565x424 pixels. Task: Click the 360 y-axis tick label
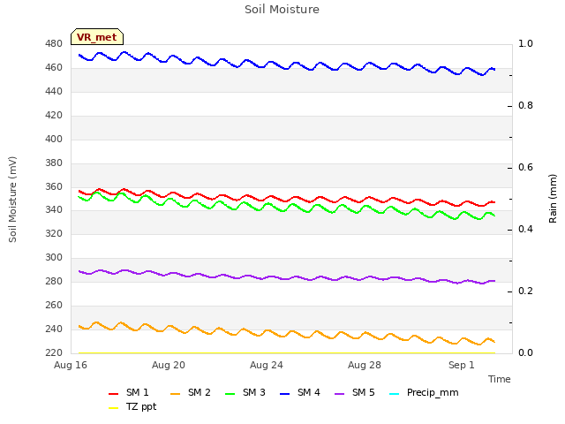54,186
